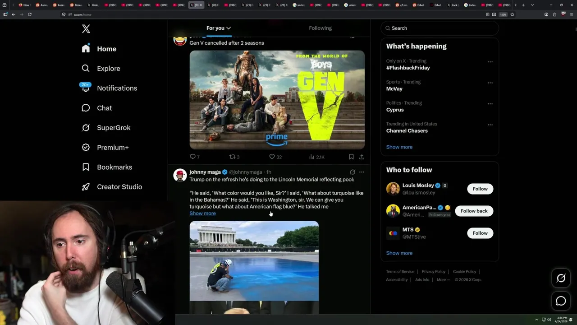The height and width of the screenshot is (325, 577).
Task: Open #FlashbackFriday trending topic
Action: [408, 68]
